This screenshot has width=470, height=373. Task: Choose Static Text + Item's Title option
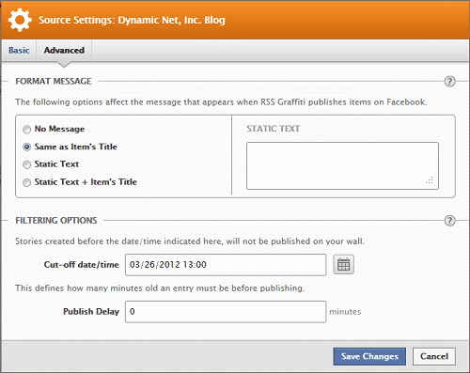tap(27, 182)
